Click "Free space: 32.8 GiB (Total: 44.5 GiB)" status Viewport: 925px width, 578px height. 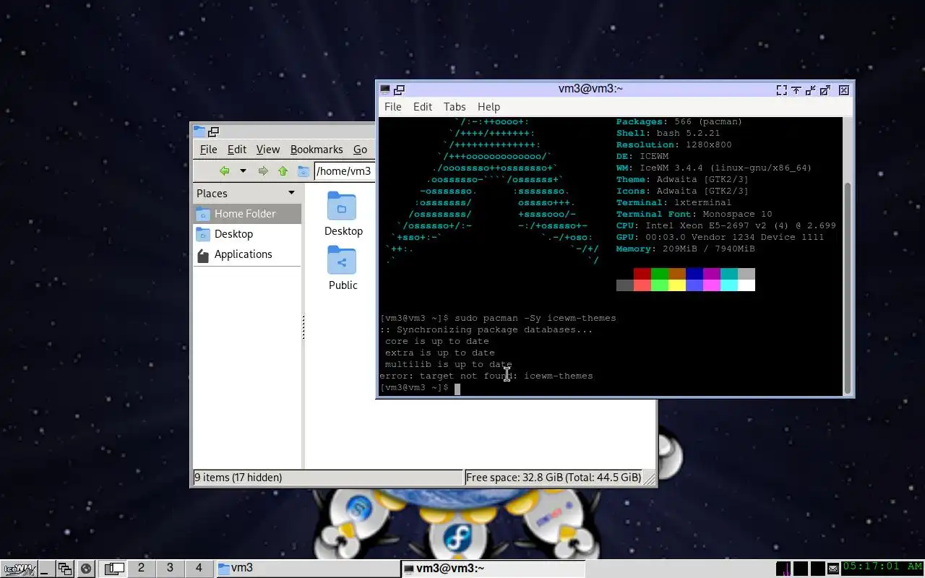(554, 478)
